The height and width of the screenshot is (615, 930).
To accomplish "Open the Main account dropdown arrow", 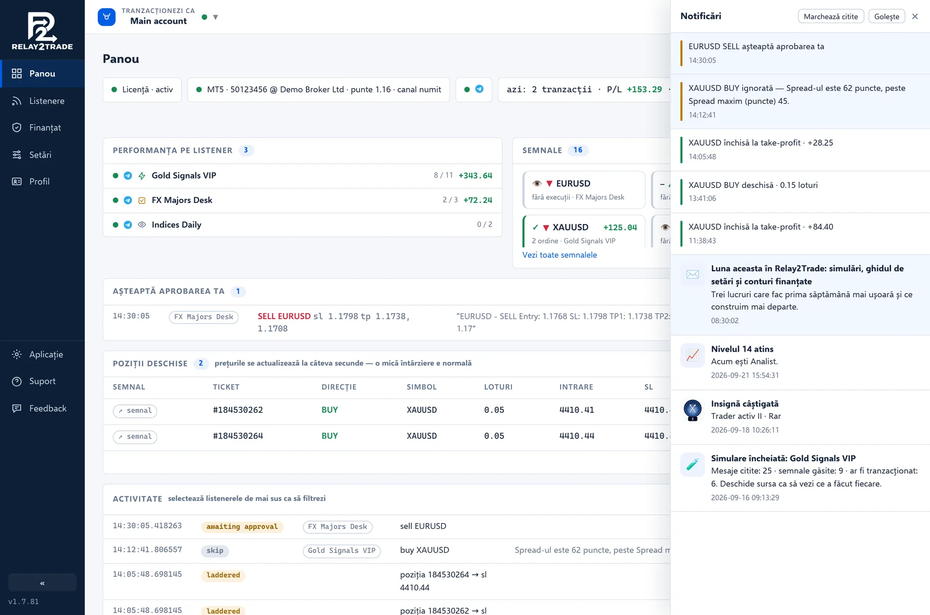I will pos(215,17).
